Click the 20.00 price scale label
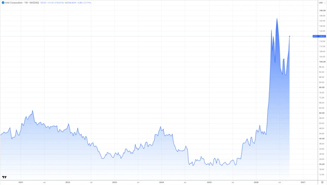The height and width of the screenshot is (185, 327). 322,164
